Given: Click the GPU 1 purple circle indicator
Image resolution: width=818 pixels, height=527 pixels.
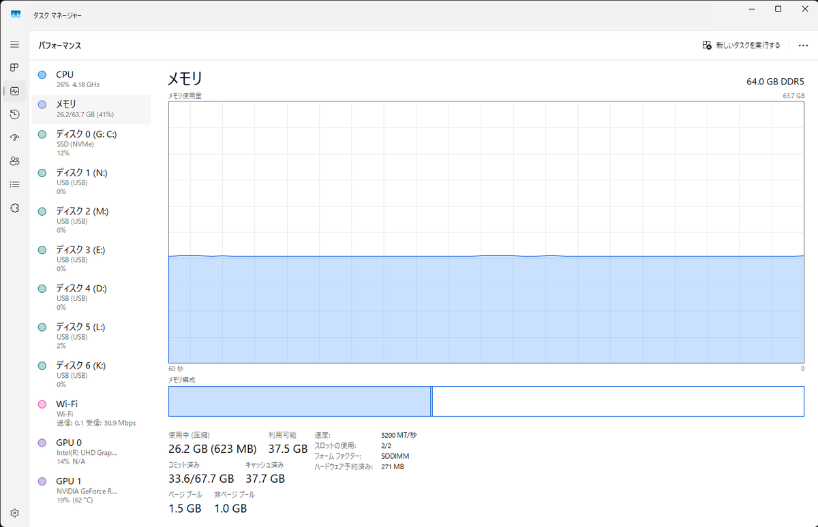Looking at the screenshot, I should (x=42, y=481).
